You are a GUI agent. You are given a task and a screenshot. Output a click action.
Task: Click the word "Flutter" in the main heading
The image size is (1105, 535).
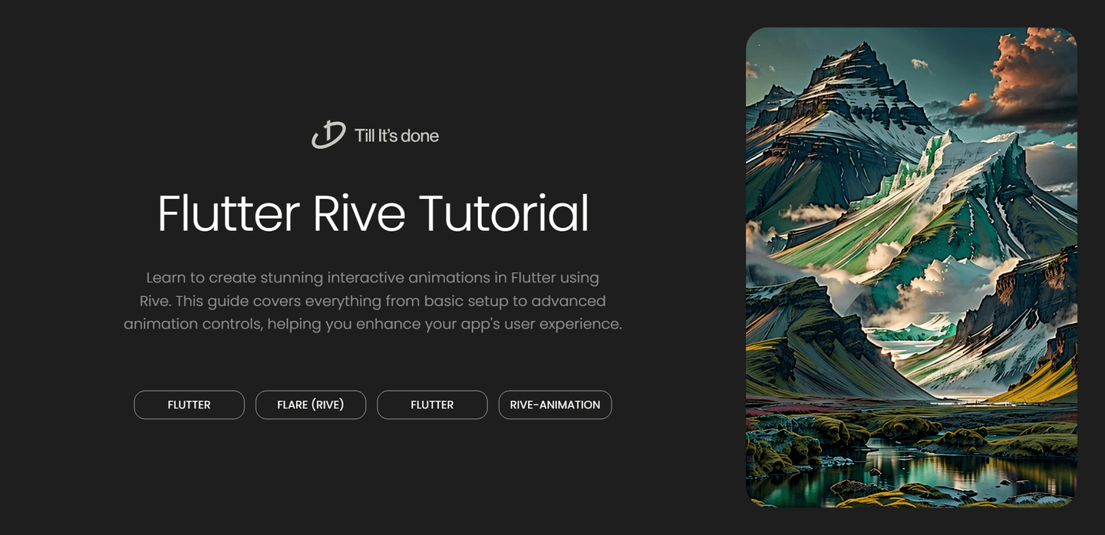coord(228,213)
